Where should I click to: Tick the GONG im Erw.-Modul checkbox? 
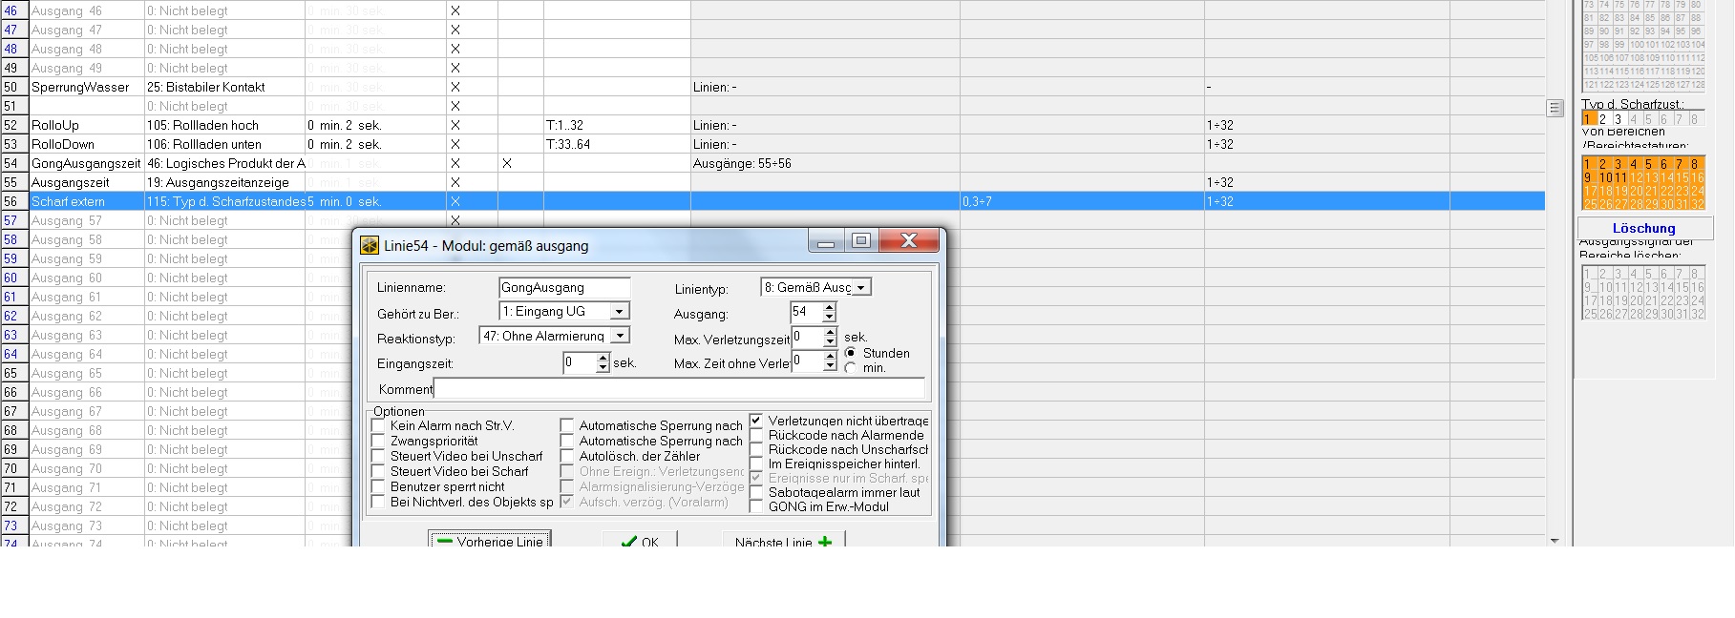[x=756, y=506]
